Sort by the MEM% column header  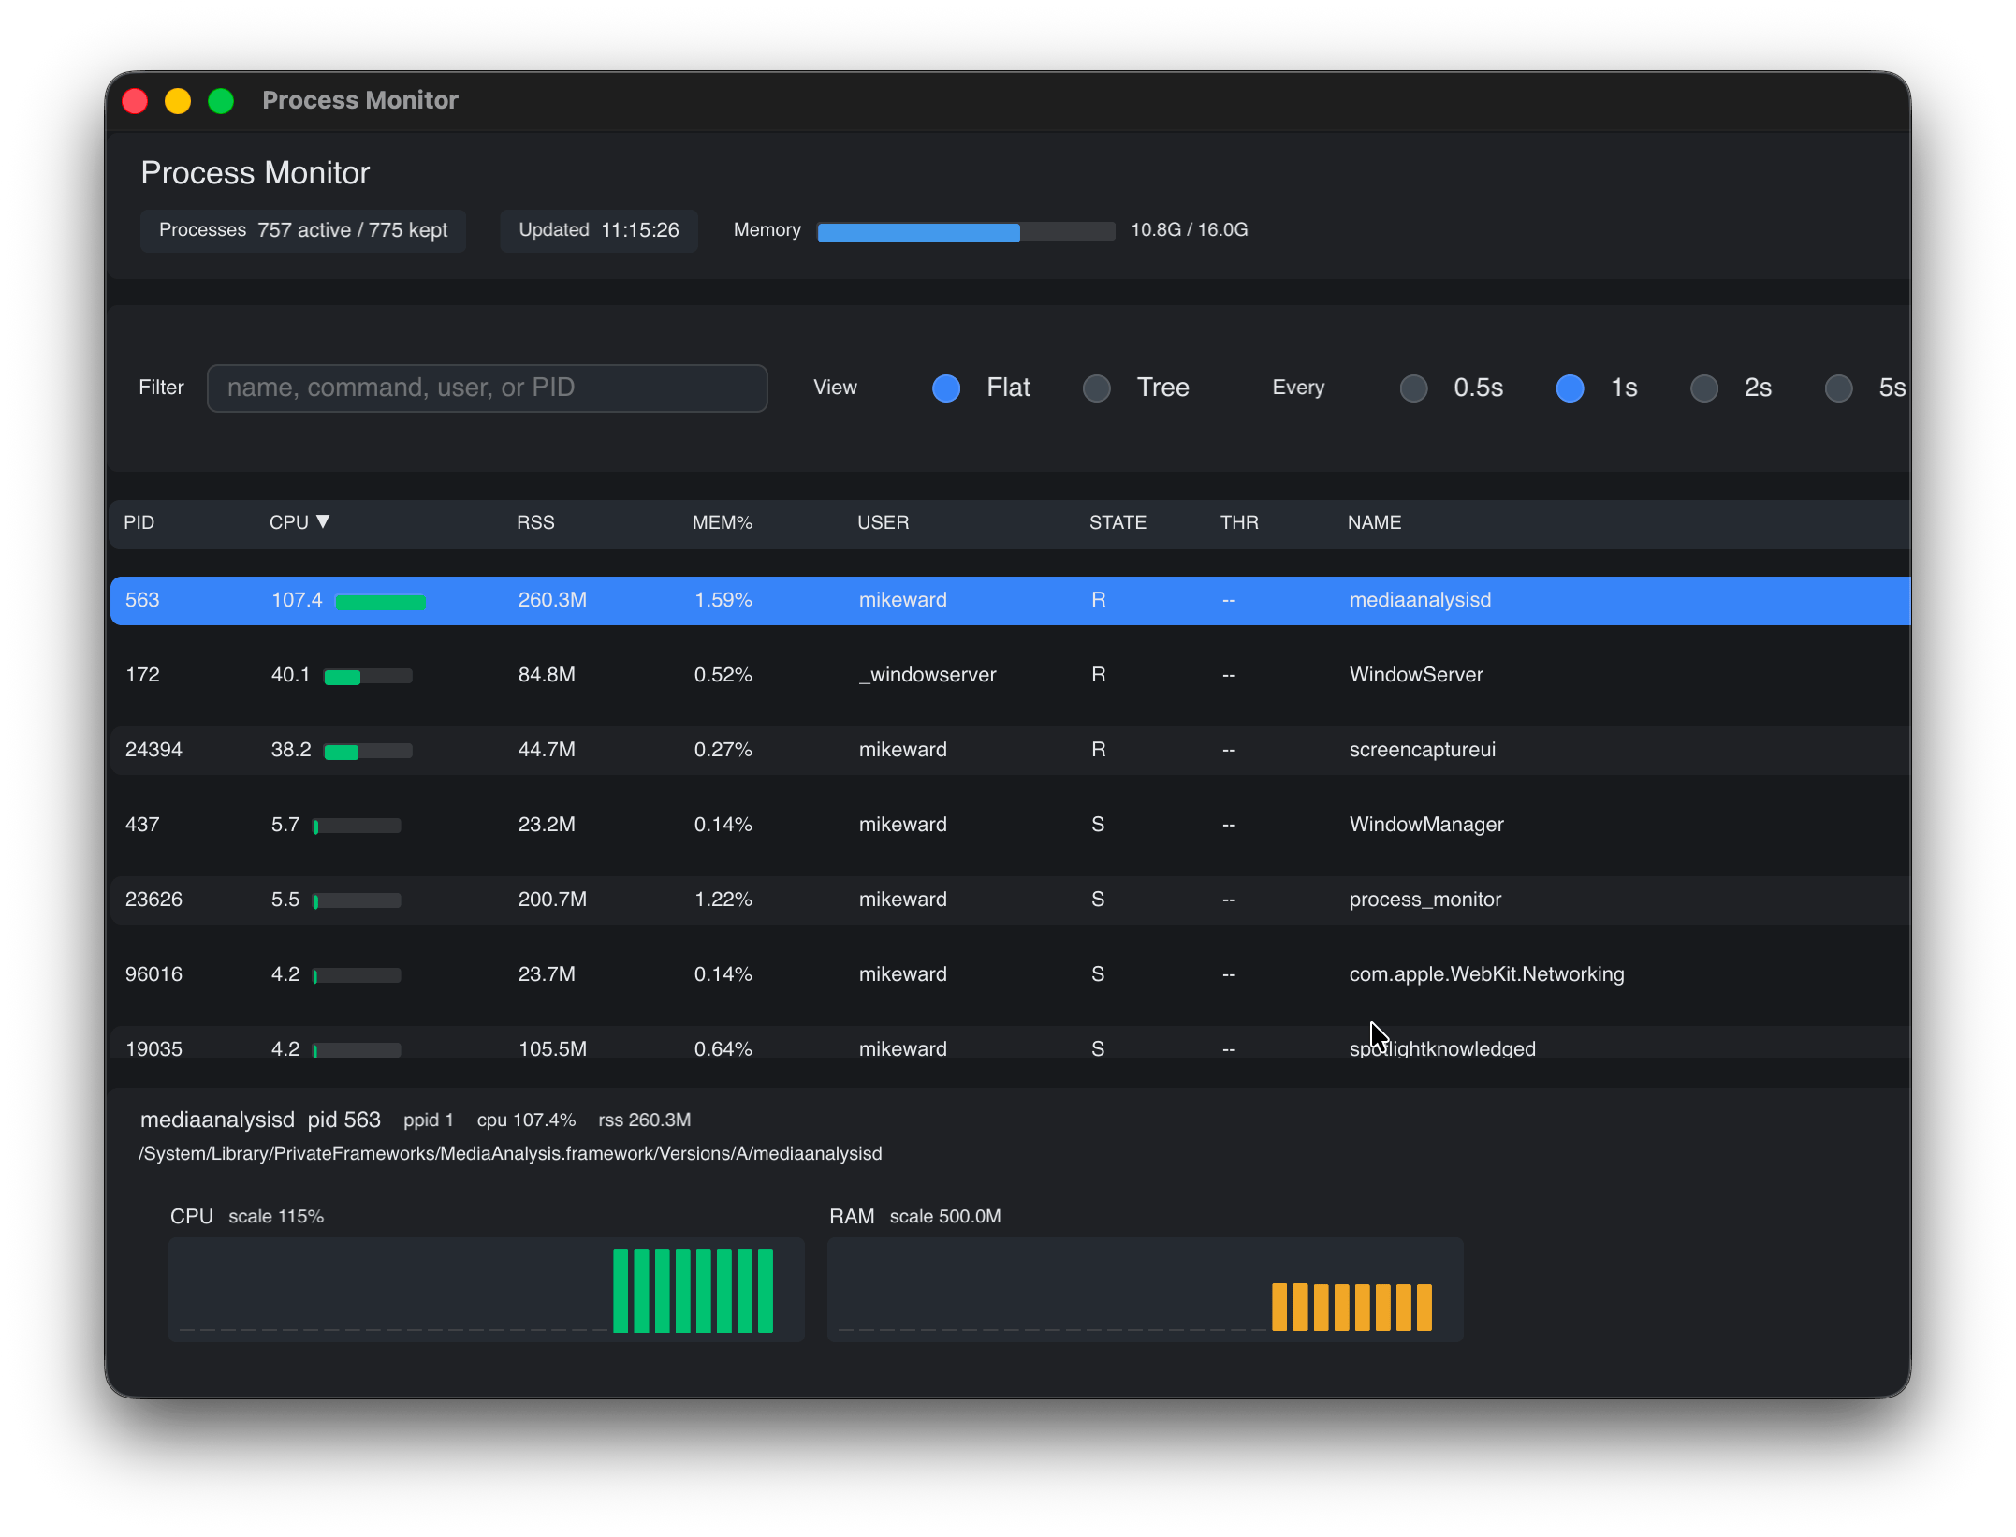722,522
